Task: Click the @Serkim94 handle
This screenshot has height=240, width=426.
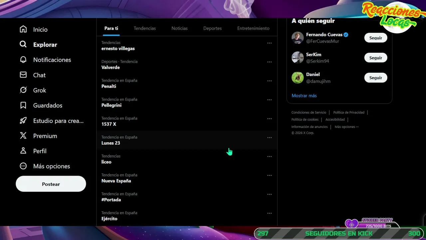Action: point(318,61)
